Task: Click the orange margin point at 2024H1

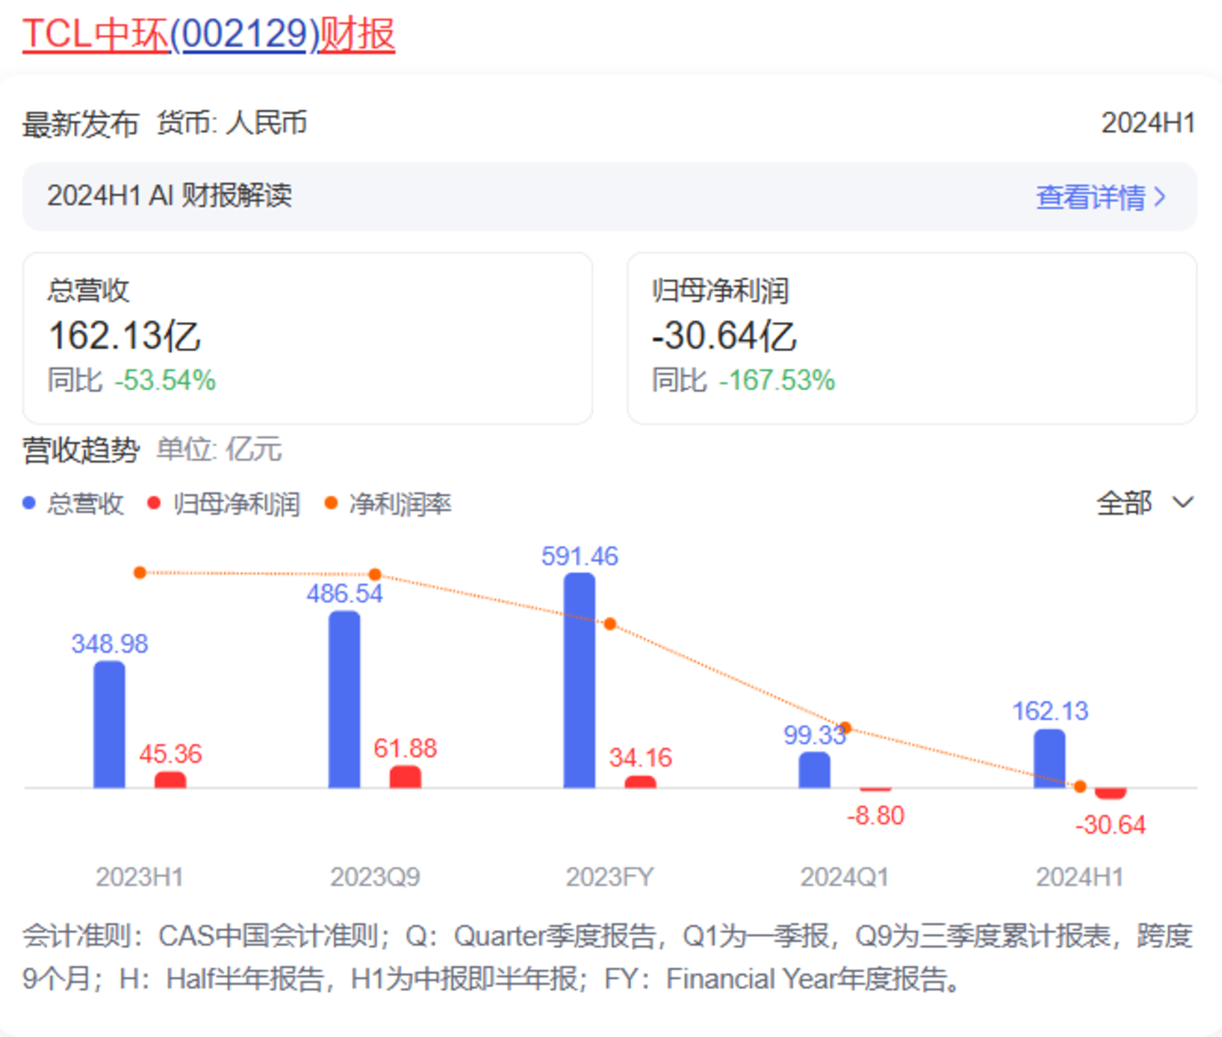Action: point(1080,786)
